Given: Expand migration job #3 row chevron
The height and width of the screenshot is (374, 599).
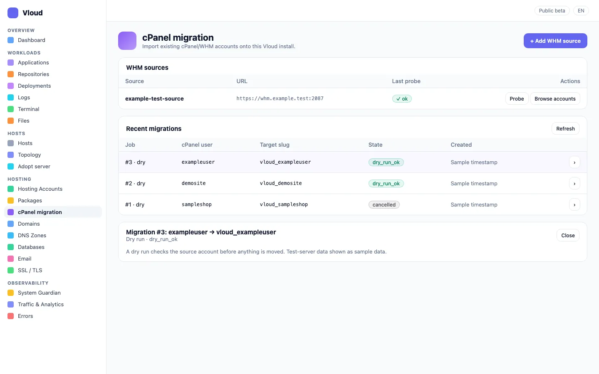Looking at the screenshot, I should pos(574,162).
